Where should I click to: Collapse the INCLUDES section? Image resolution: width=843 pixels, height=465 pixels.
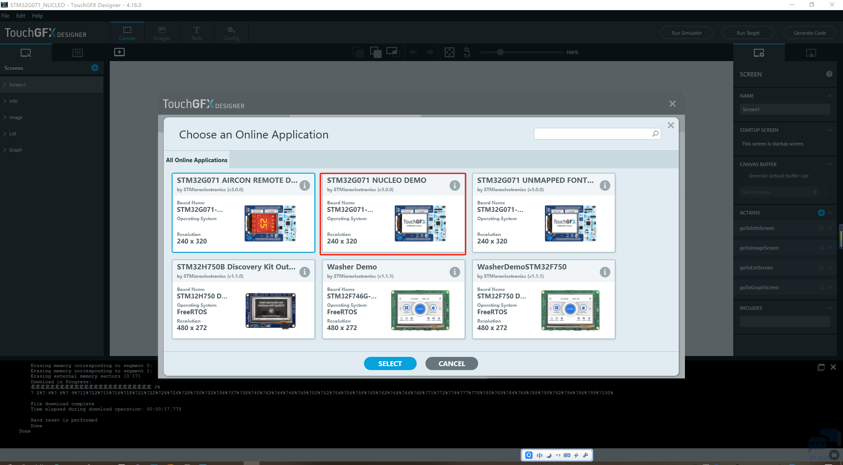[x=829, y=308]
